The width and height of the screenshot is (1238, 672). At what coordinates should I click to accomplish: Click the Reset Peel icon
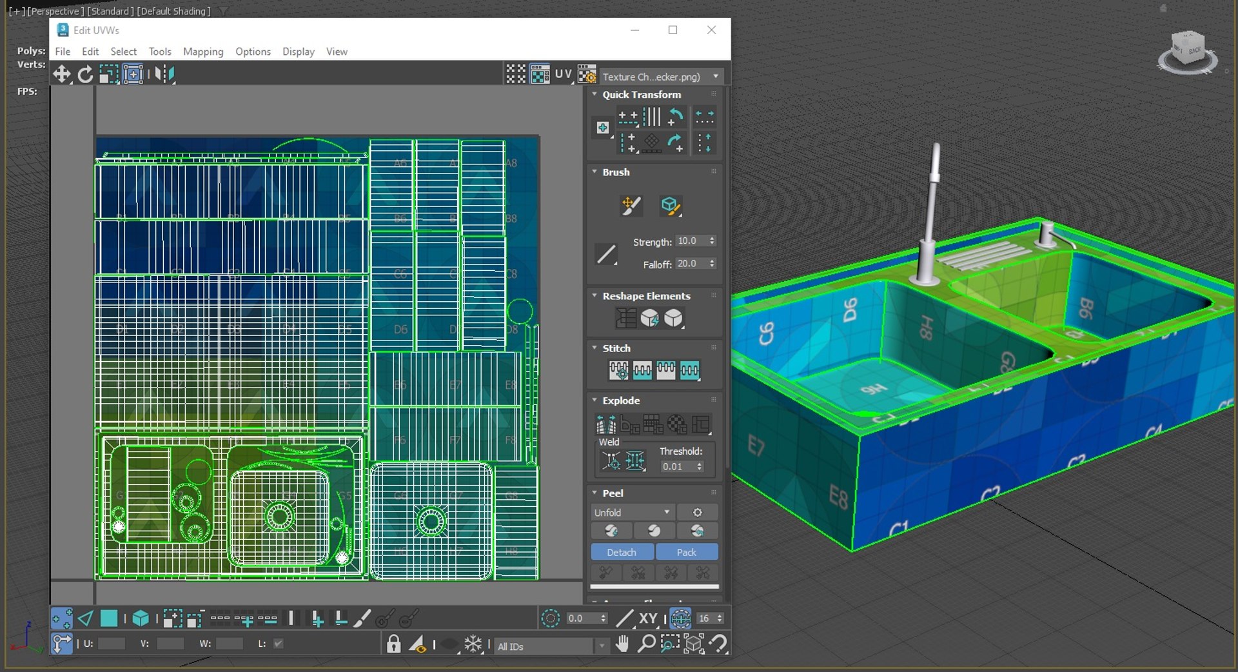(697, 531)
